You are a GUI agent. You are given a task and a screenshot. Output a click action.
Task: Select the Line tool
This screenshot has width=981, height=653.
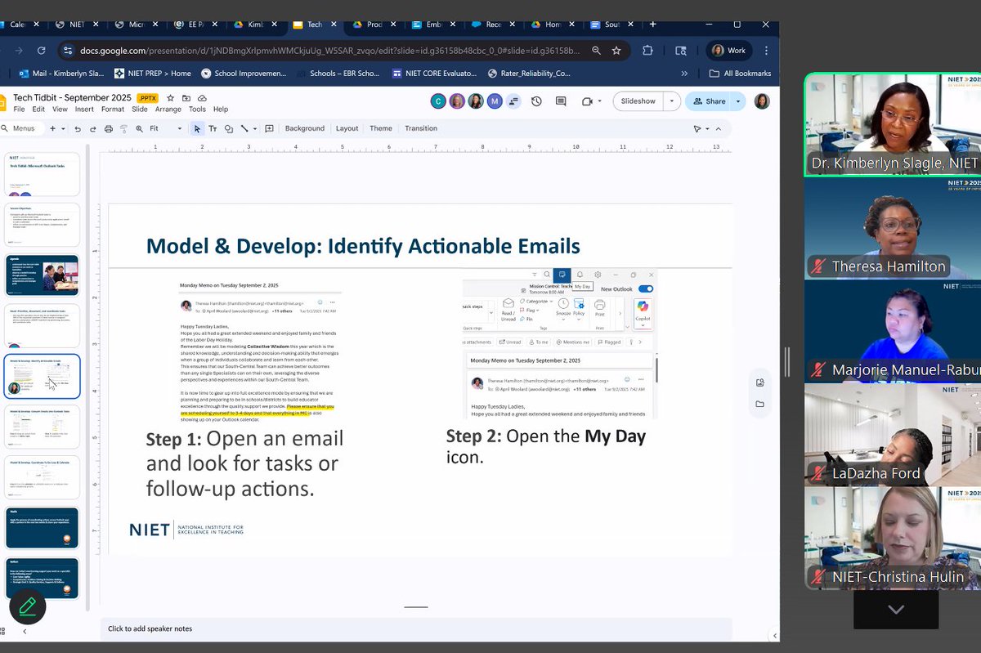244,128
